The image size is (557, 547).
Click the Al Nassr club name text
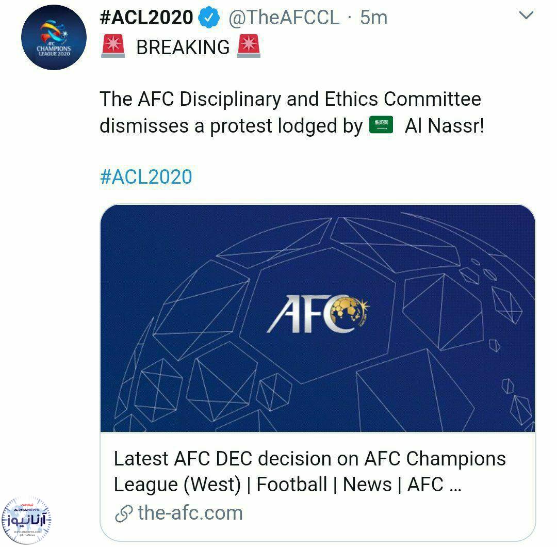point(445,126)
